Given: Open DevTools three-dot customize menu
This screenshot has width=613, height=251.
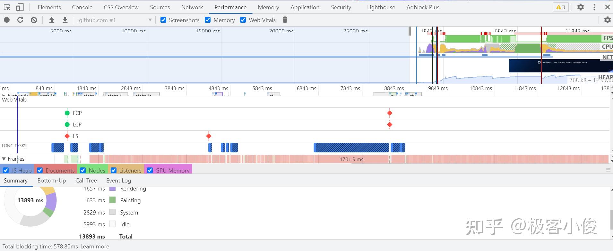Looking at the screenshot, I should tap(594, 7).
